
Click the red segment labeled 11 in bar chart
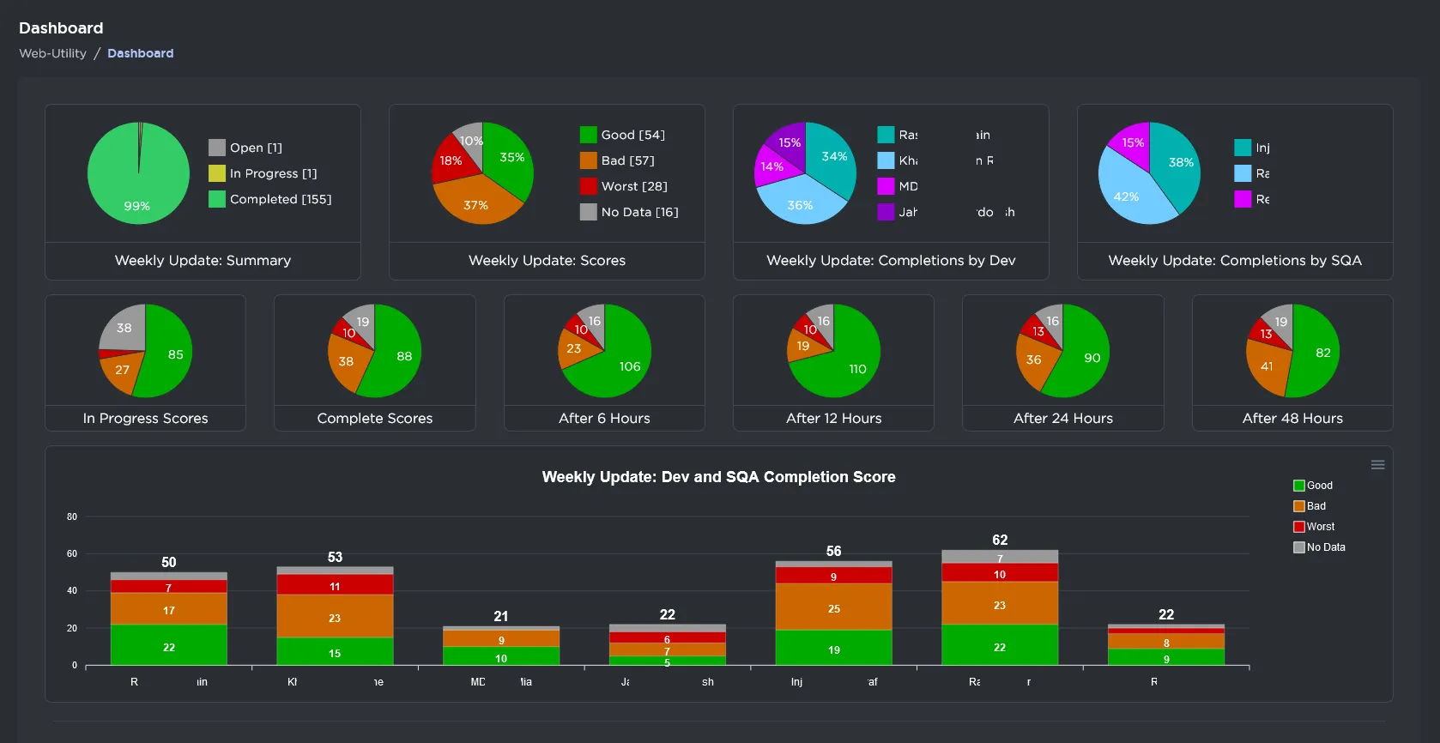[335, 585]
